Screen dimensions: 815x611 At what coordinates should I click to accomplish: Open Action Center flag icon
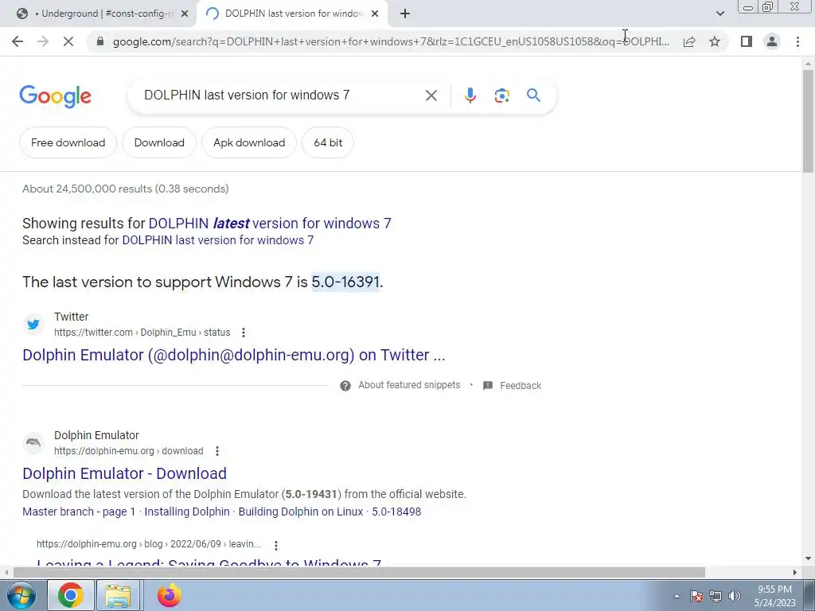[696, 596]
